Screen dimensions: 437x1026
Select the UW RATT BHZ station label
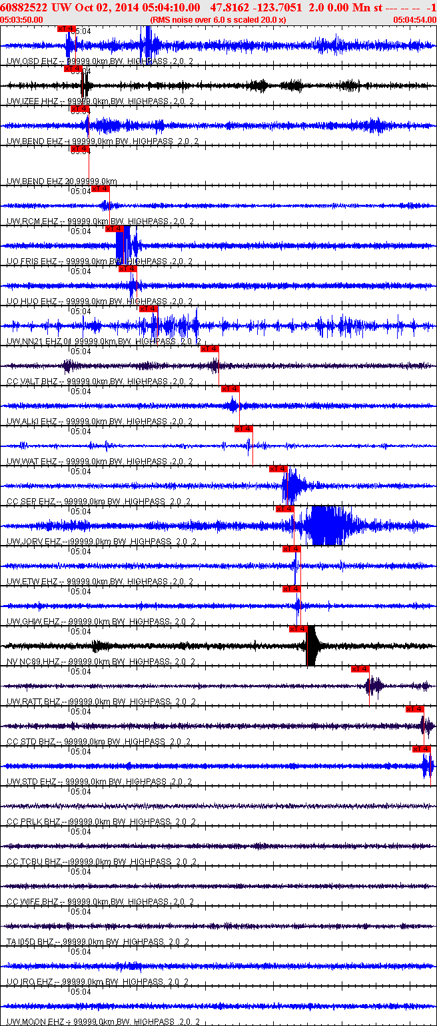[101, 702]
